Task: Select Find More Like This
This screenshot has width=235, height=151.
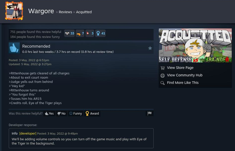Action: tap(183, 83)
